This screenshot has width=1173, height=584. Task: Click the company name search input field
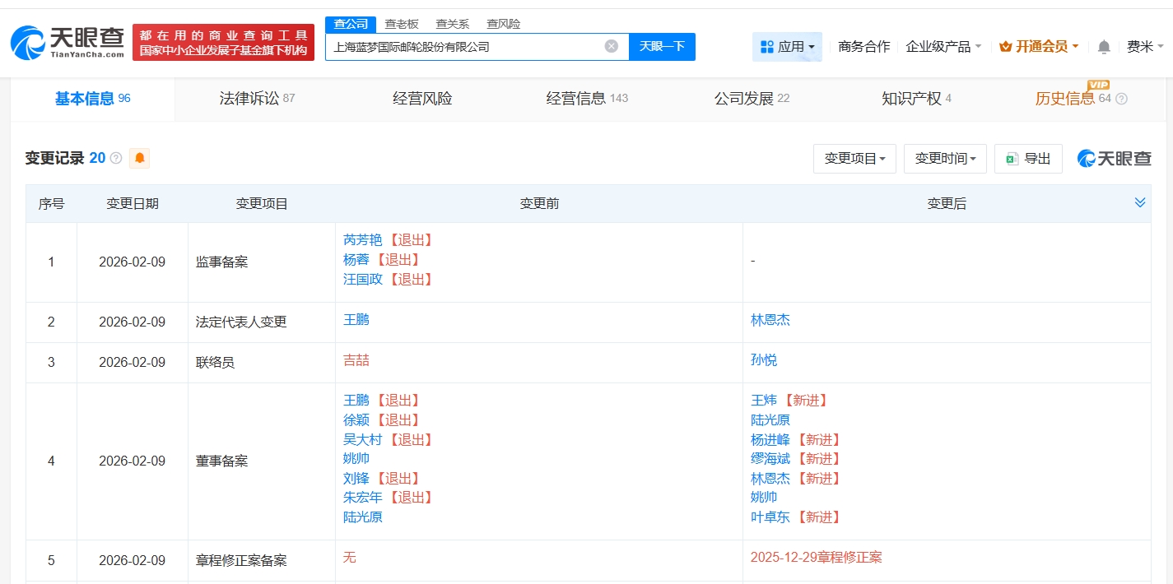coord(465,47)
